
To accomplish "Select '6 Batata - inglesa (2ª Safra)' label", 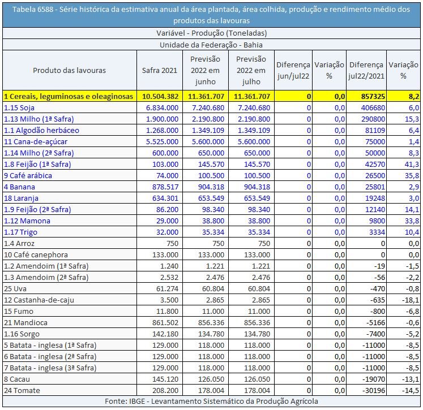I will pyautogui.click(x=50, y=357).
